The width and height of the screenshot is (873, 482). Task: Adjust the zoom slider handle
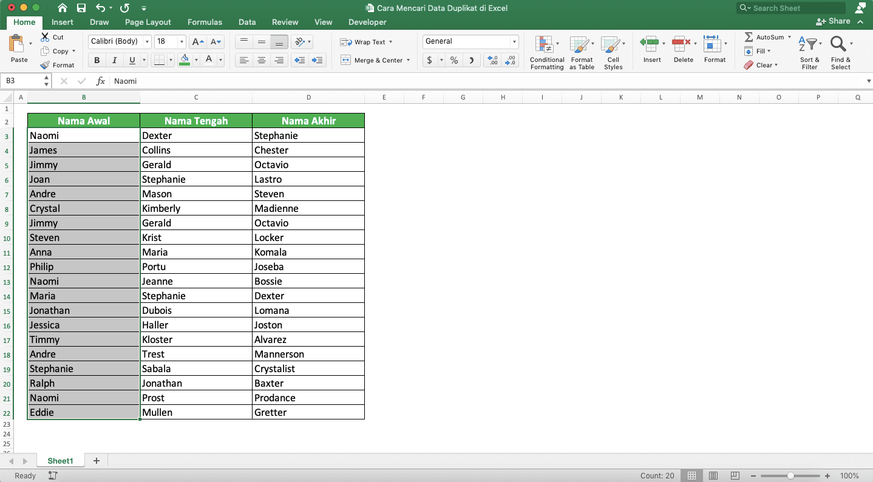click(x=790, y=476)
